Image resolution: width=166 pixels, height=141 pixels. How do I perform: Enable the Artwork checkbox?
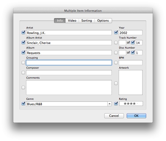tap(116, 83)
